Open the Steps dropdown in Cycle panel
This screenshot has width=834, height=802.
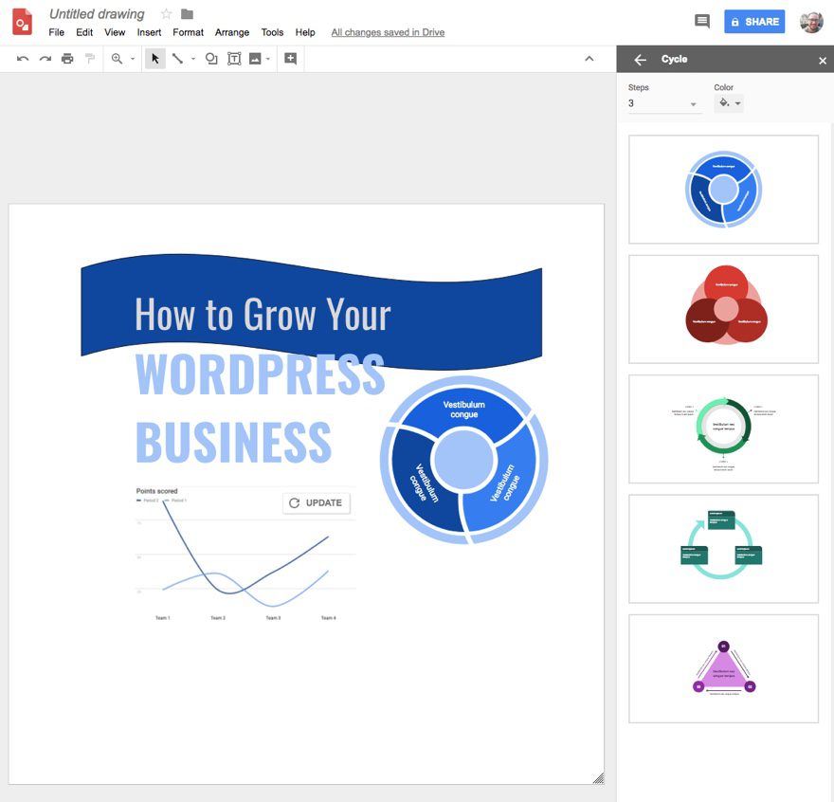click(661, 102)
